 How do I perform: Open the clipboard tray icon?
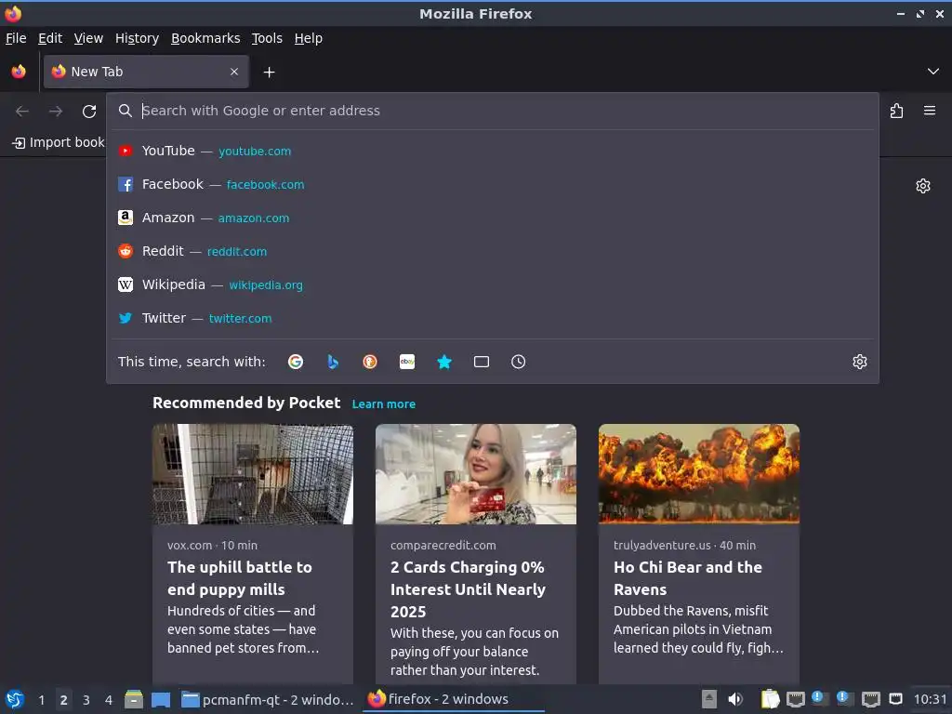[770, 699]
